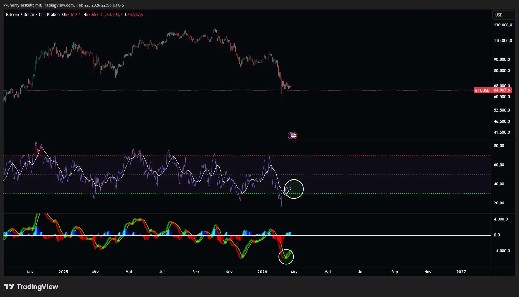The height and width of the screenshot is (297, 519).
Task: Click the Mrz 2026 label on time axis
Action: coord(294,272)
